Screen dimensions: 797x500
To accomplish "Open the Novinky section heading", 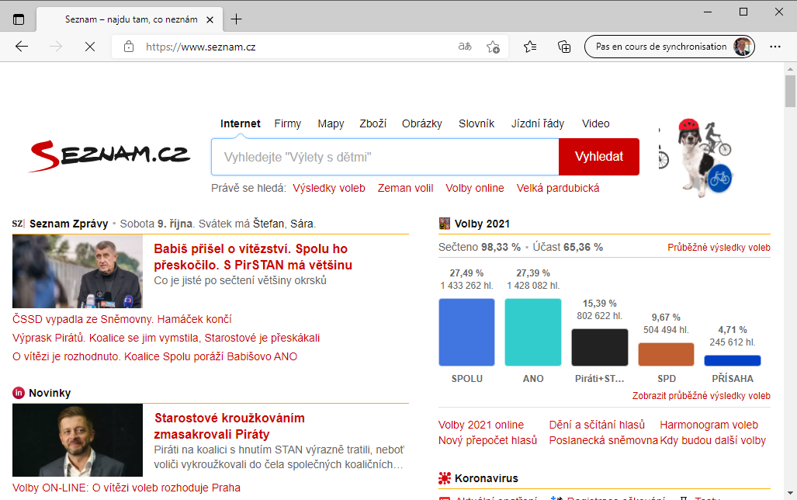I will (50, 393).
